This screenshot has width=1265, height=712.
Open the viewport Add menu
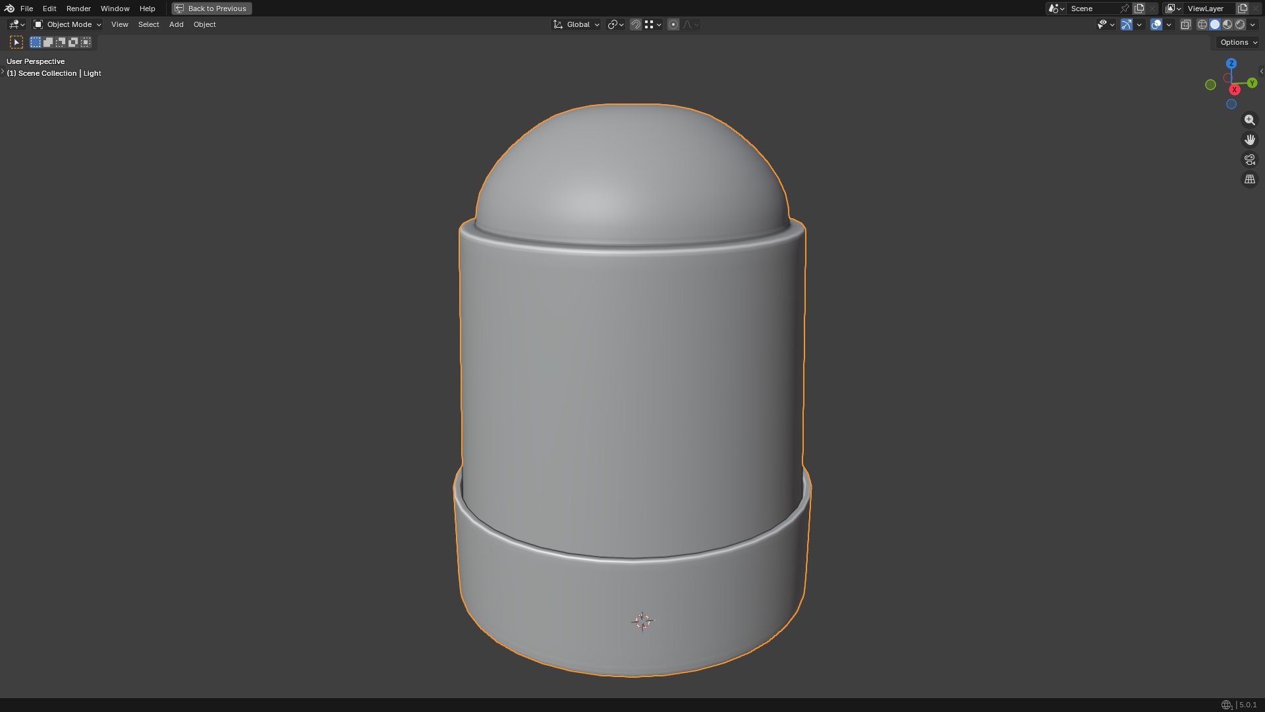pos(176,24)
